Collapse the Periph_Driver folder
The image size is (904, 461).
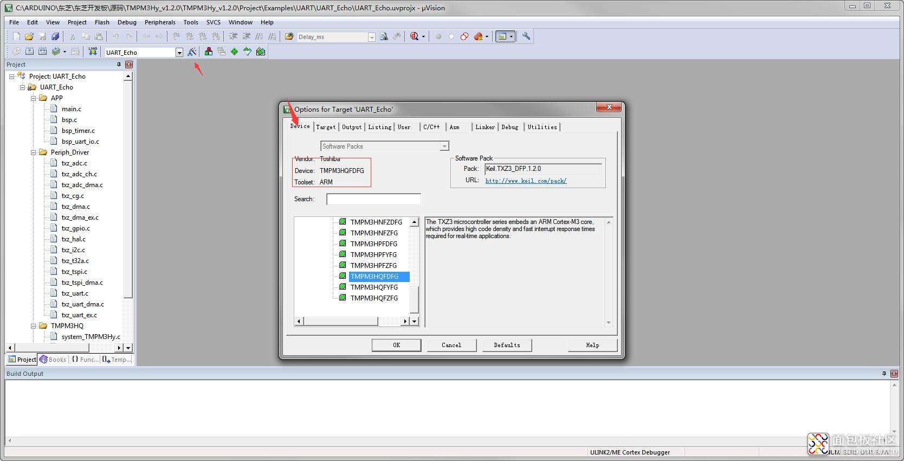click(x=33, y=152)
